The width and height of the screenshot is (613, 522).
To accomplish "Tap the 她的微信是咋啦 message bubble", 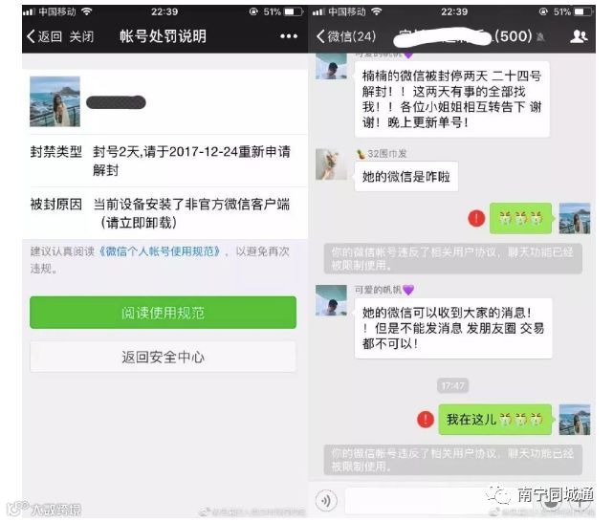I will (x=406, y=177).
